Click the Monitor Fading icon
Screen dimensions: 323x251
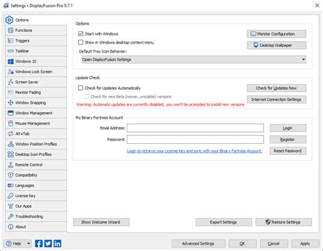[11, 92]
